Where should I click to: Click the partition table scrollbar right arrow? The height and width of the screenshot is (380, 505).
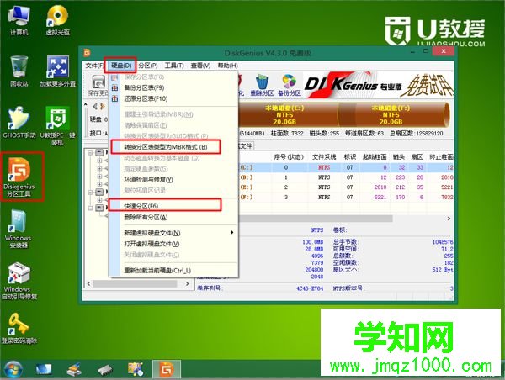[449, 219]
